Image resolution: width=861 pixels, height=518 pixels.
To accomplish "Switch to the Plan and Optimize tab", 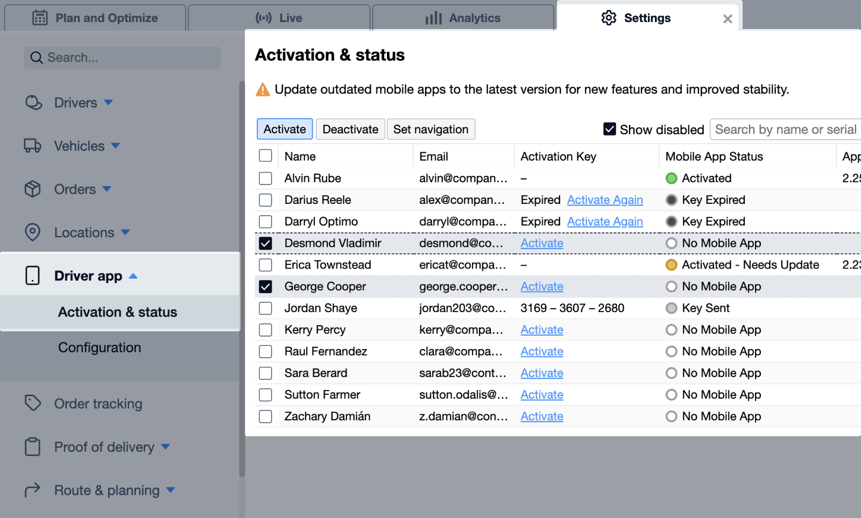I will (95, 18).
